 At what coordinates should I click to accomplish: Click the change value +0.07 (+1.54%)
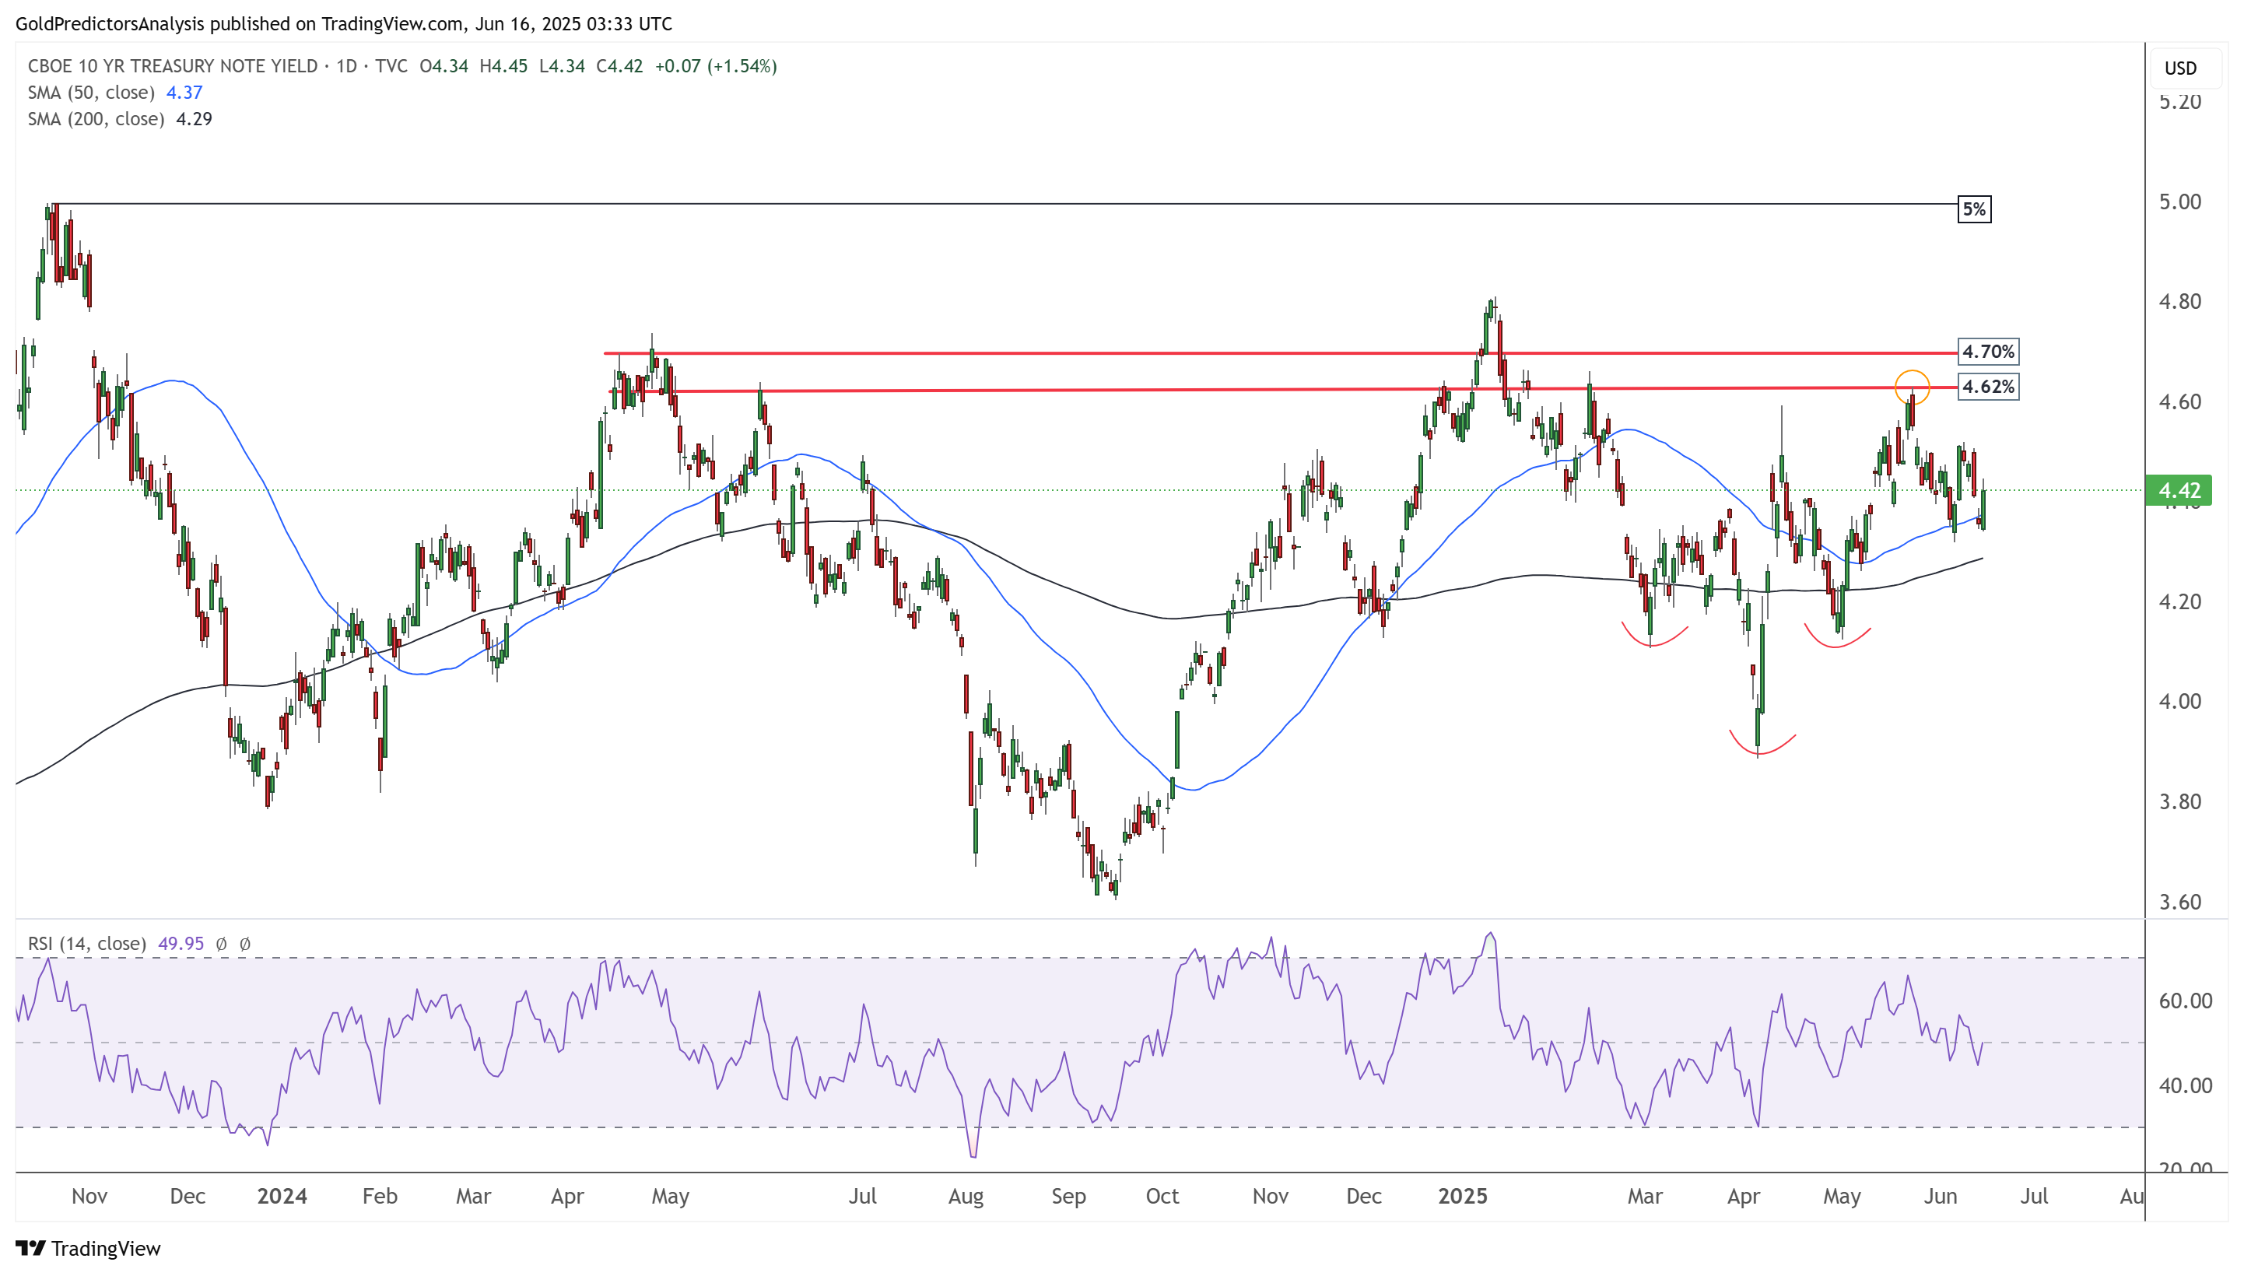point(716,67)
